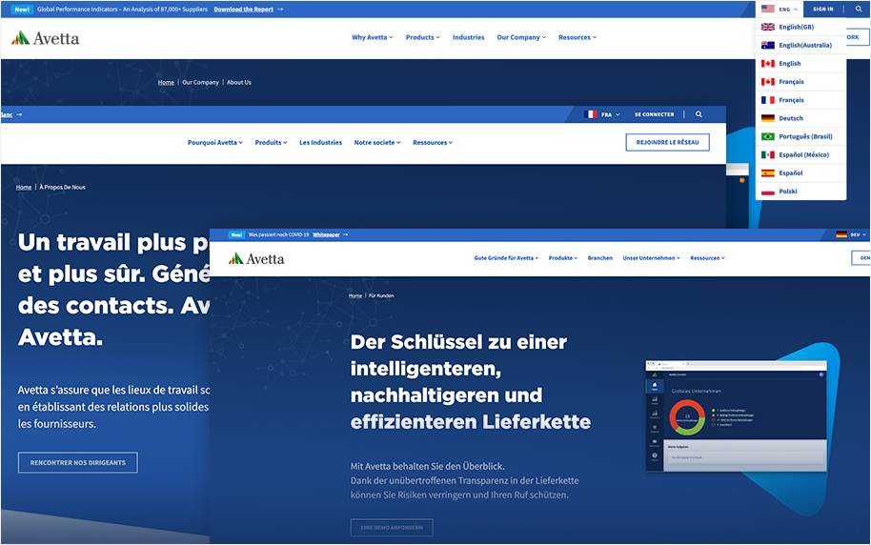The height and width of the screenshot is (545, 871).
Task: Expand Our Company menu
Action: (521, 37)
